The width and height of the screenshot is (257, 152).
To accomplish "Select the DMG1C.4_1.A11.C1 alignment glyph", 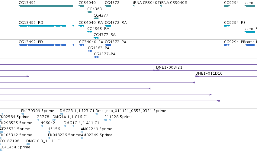I will click(x=69, y=126).
